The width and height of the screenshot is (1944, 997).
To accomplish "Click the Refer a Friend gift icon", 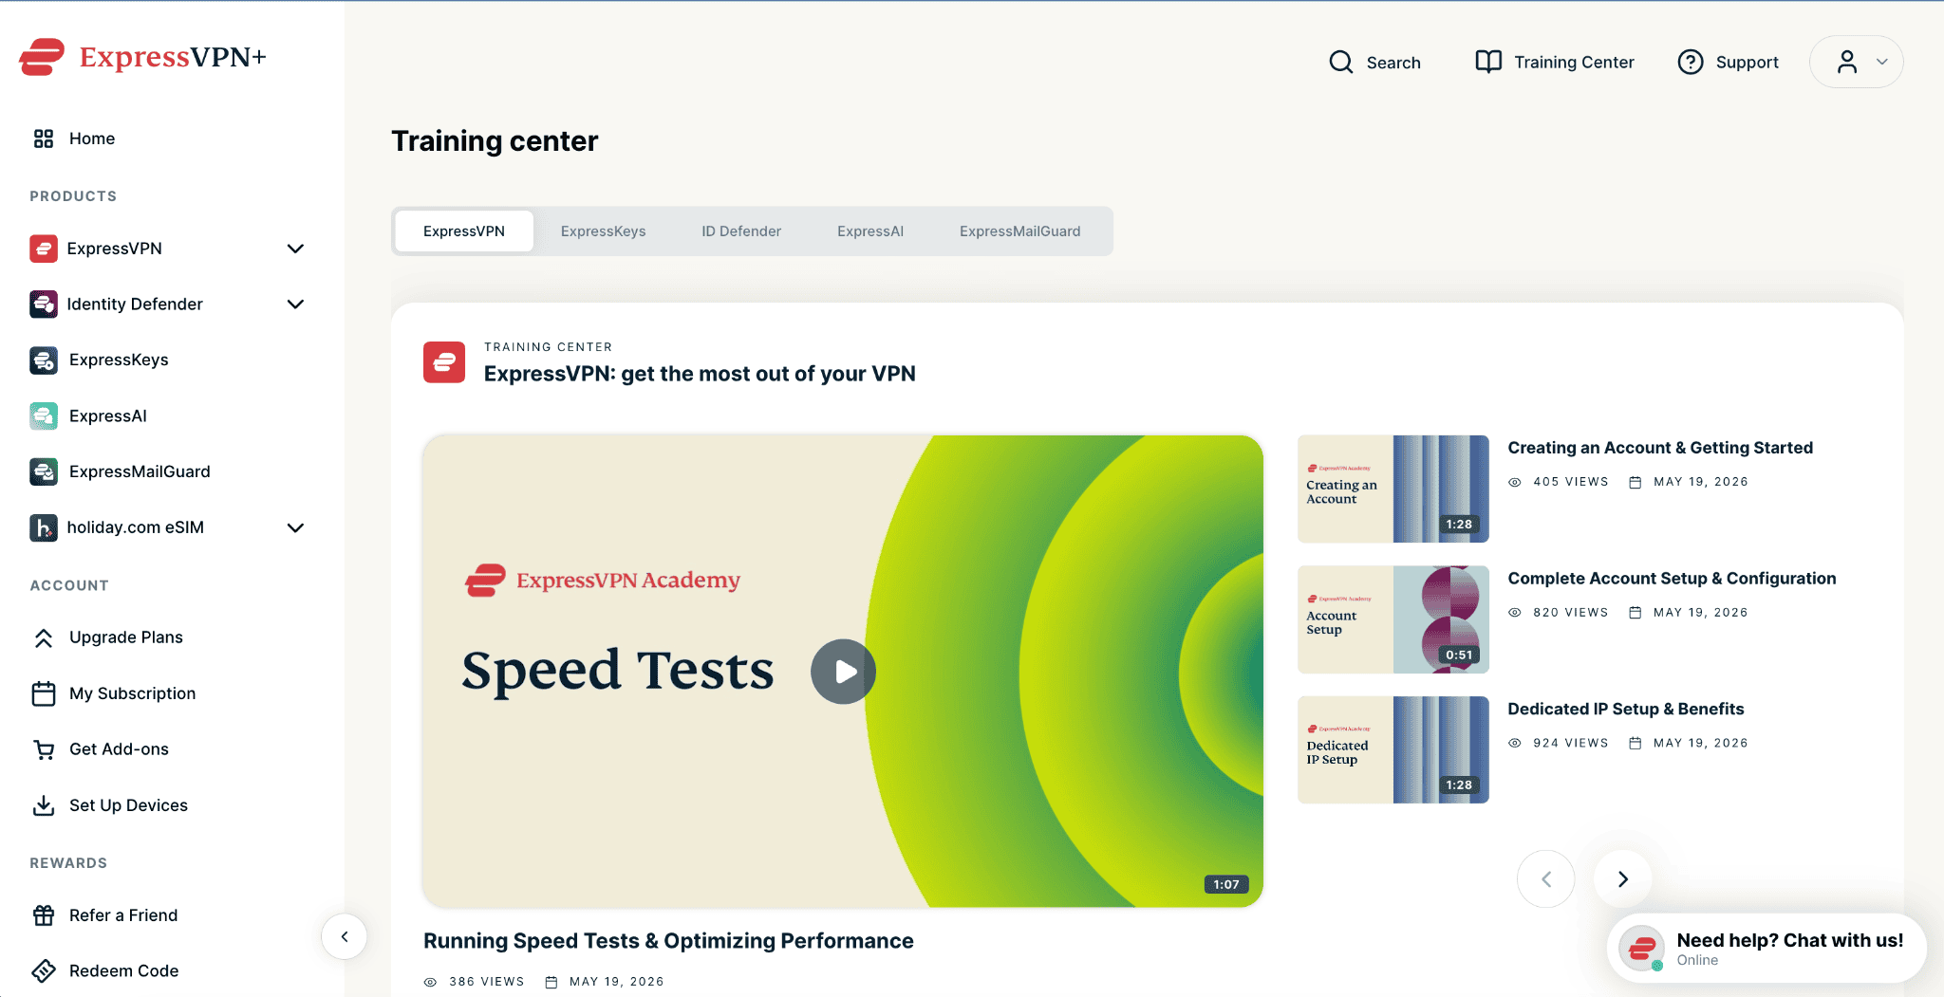I will (44, 915).
